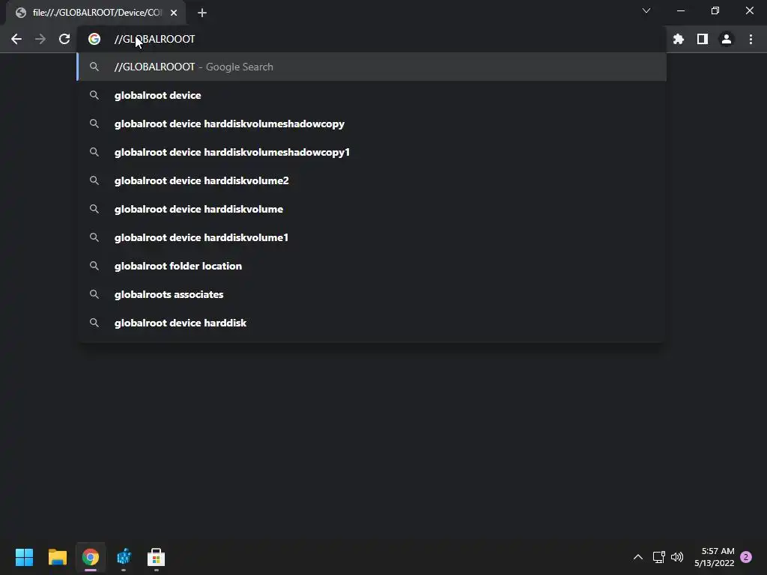Pick 'globalroot device harddiskvolumeshadowcopy1' suggestion
Screen dimensions: 767x575
[x=372, y=152]
